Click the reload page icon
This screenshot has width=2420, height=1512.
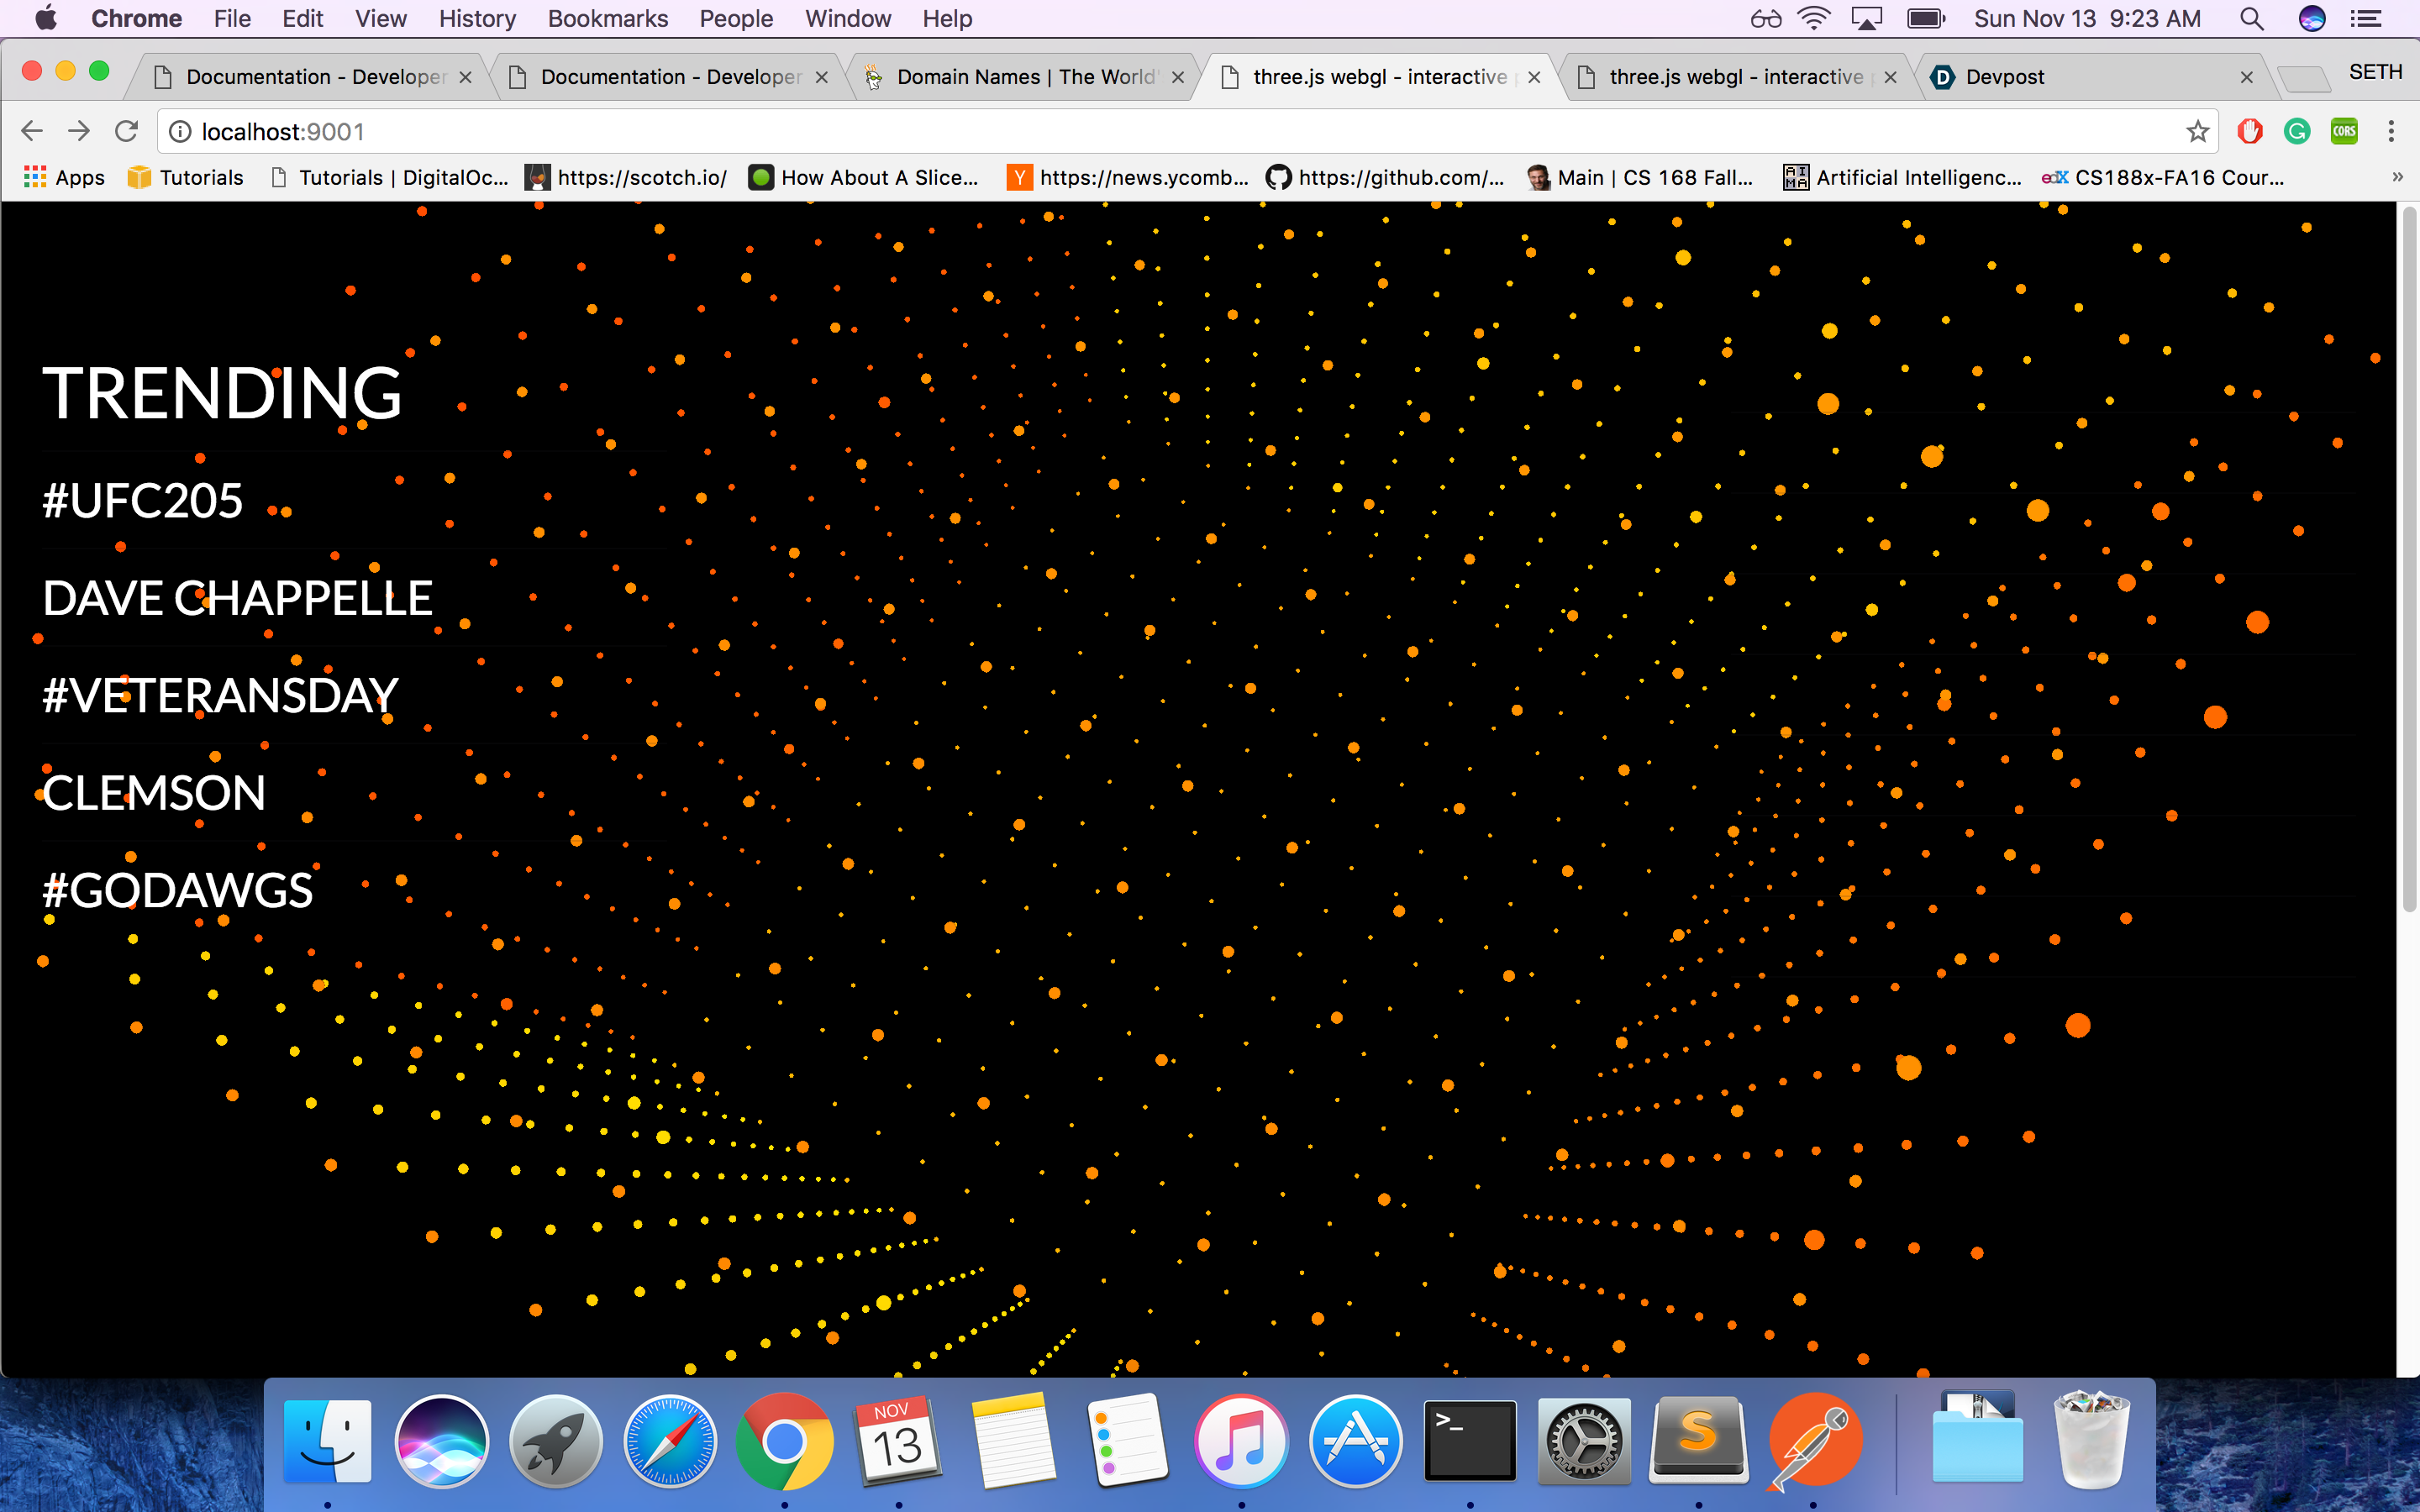point(126,131)
